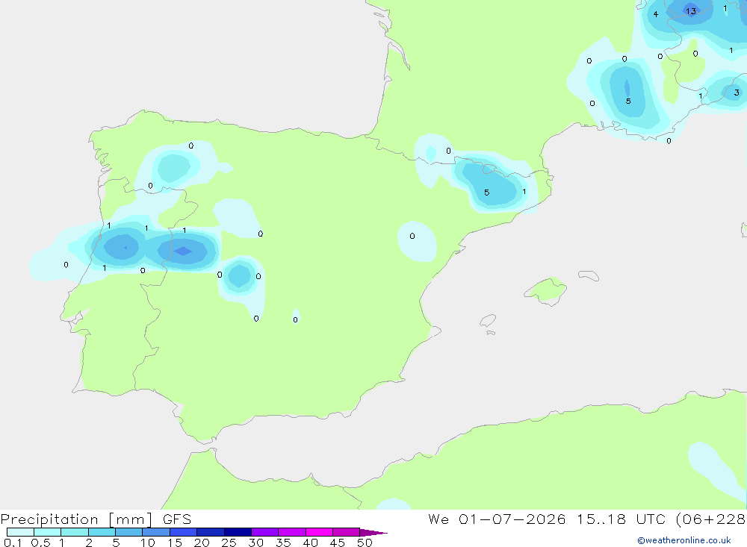The height and width of the screenshot is (547, 747).
Task: Click the Mallorca island on the map
Action: pyautogui.click(x=546, y=290)
